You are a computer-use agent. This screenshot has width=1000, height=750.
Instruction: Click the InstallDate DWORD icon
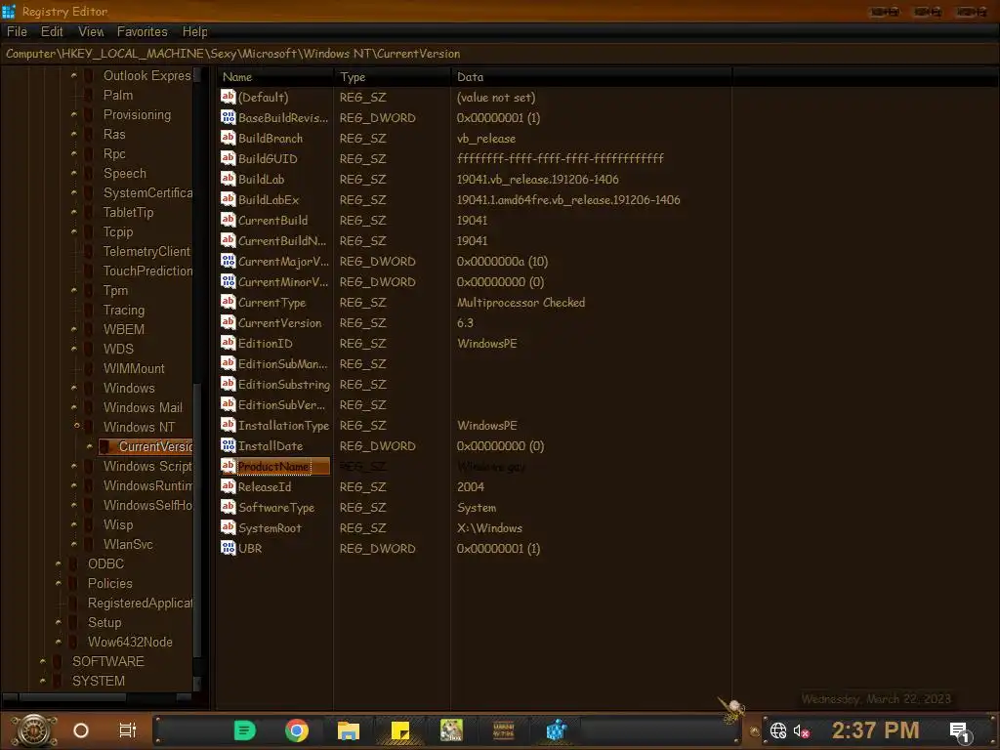coord(228,445)
